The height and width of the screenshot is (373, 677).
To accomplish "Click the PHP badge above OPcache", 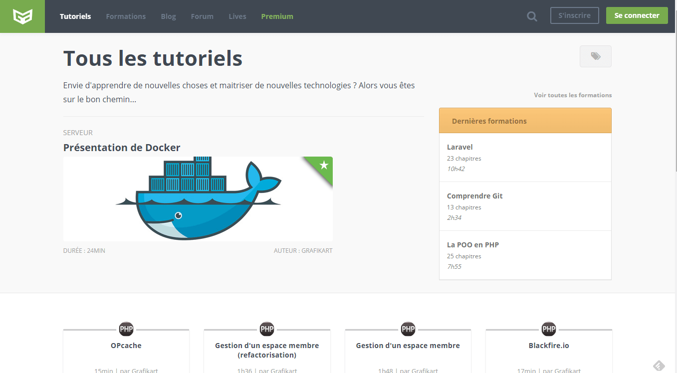I will coord(126,329).
